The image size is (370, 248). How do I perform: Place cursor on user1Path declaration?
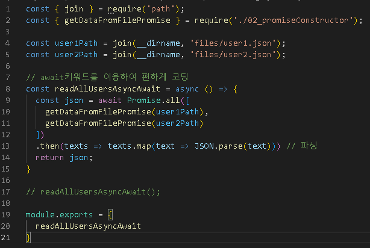point(76,43)
